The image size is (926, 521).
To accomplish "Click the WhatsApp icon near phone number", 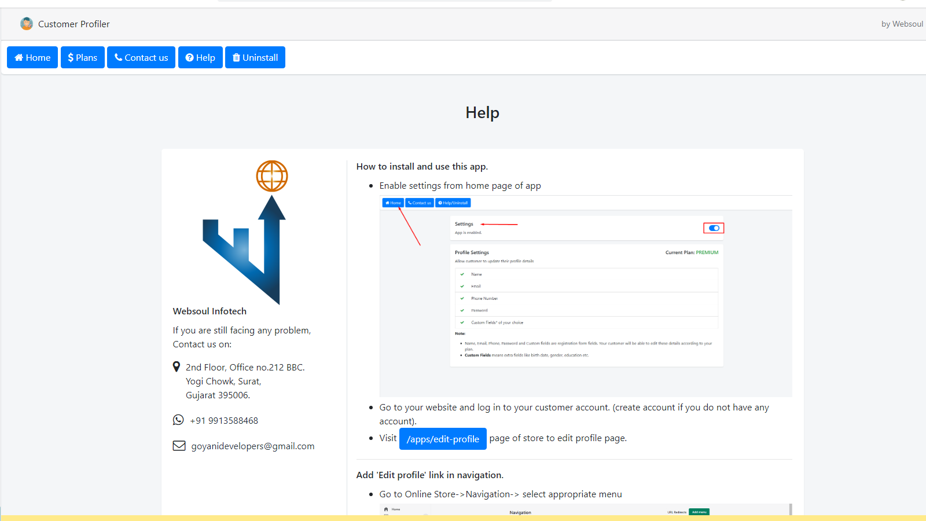I will (178, 420).
